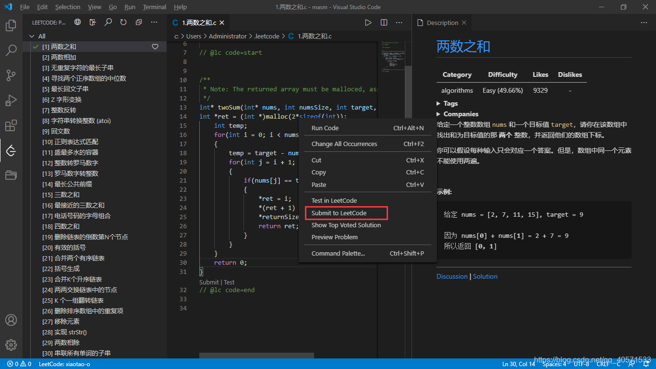Click the .leetcode breadcrumb segment
This screenshot has width=656, height=369.
point(267,36)
